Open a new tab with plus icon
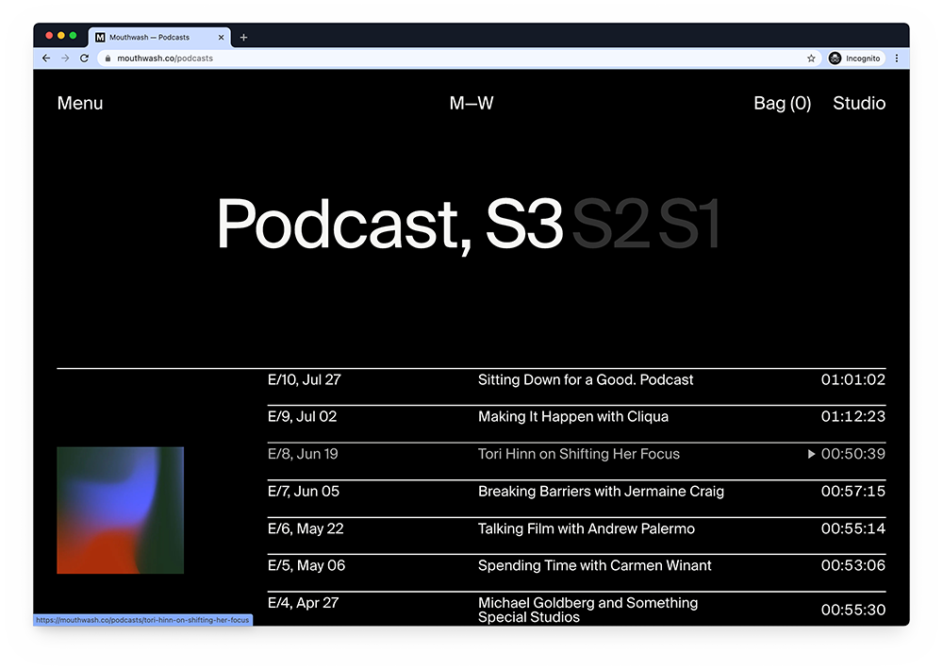Image resolution: width=943 pixels, height=670 pixels. click(243, 38)
